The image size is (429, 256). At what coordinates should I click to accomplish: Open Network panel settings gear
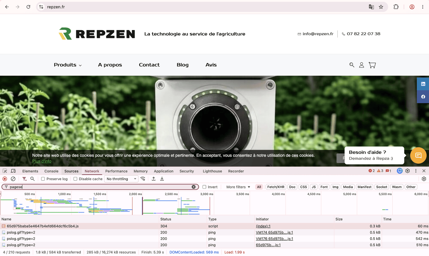coord(424,179)
